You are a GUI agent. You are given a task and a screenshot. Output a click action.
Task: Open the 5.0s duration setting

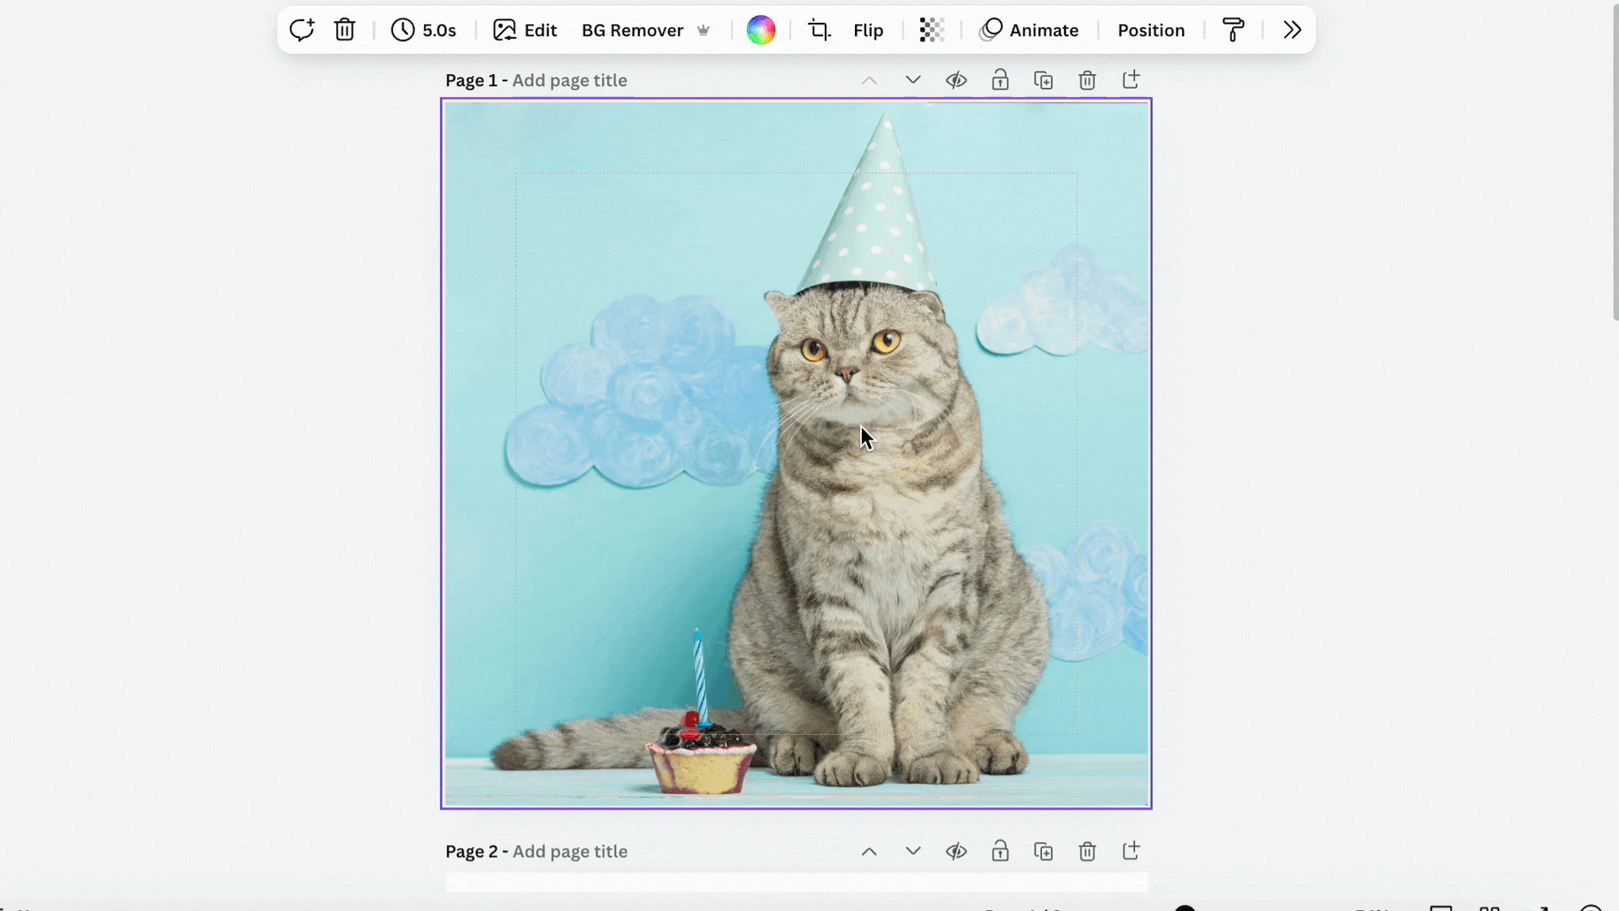(423, 30)
